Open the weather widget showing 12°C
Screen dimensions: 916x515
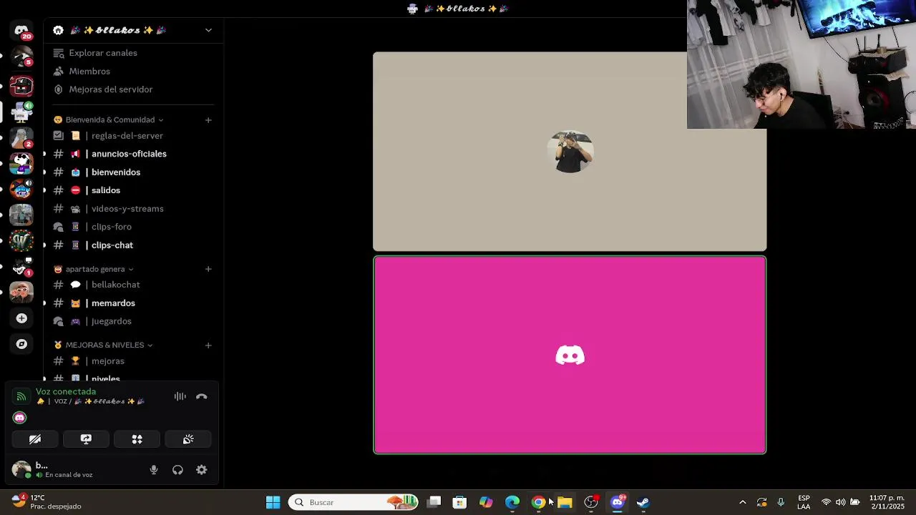point(47,502)
